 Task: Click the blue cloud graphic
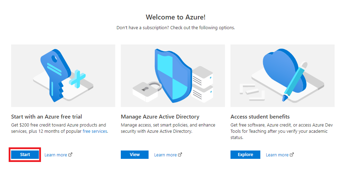click(x=283, y=70)
